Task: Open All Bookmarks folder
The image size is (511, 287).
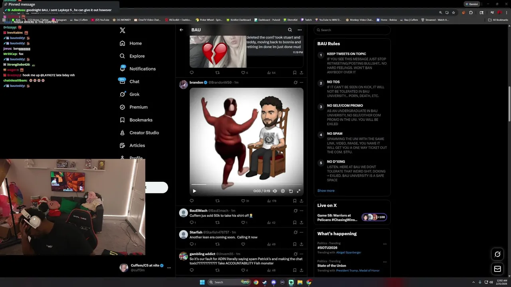Action: (x=498, y=20)
